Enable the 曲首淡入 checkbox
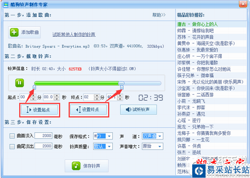The image size is (250, 178). (x=12, y=136)
